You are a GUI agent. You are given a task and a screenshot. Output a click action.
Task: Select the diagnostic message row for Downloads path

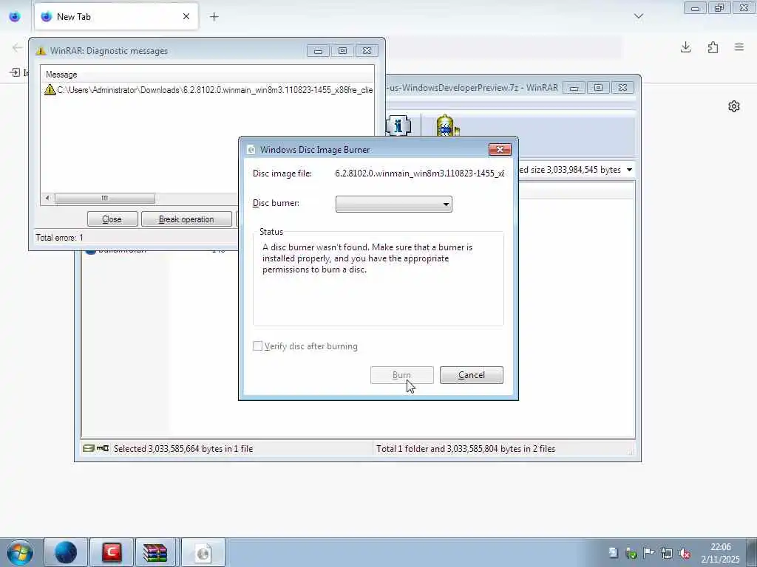(208, 89)
